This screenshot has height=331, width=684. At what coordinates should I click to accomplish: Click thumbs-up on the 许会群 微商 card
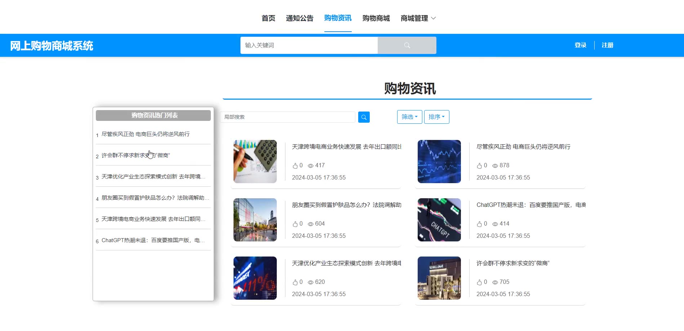coord(479,282)
